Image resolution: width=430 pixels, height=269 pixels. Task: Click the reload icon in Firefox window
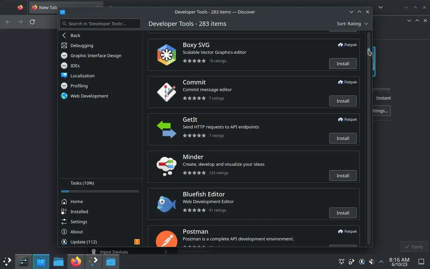tap(32, 22)
